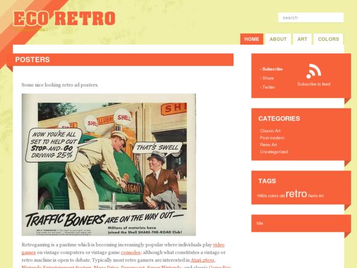Viewport: 357px width, 268px height.
Task: Click the search input field
Action: tap(311, 17)
